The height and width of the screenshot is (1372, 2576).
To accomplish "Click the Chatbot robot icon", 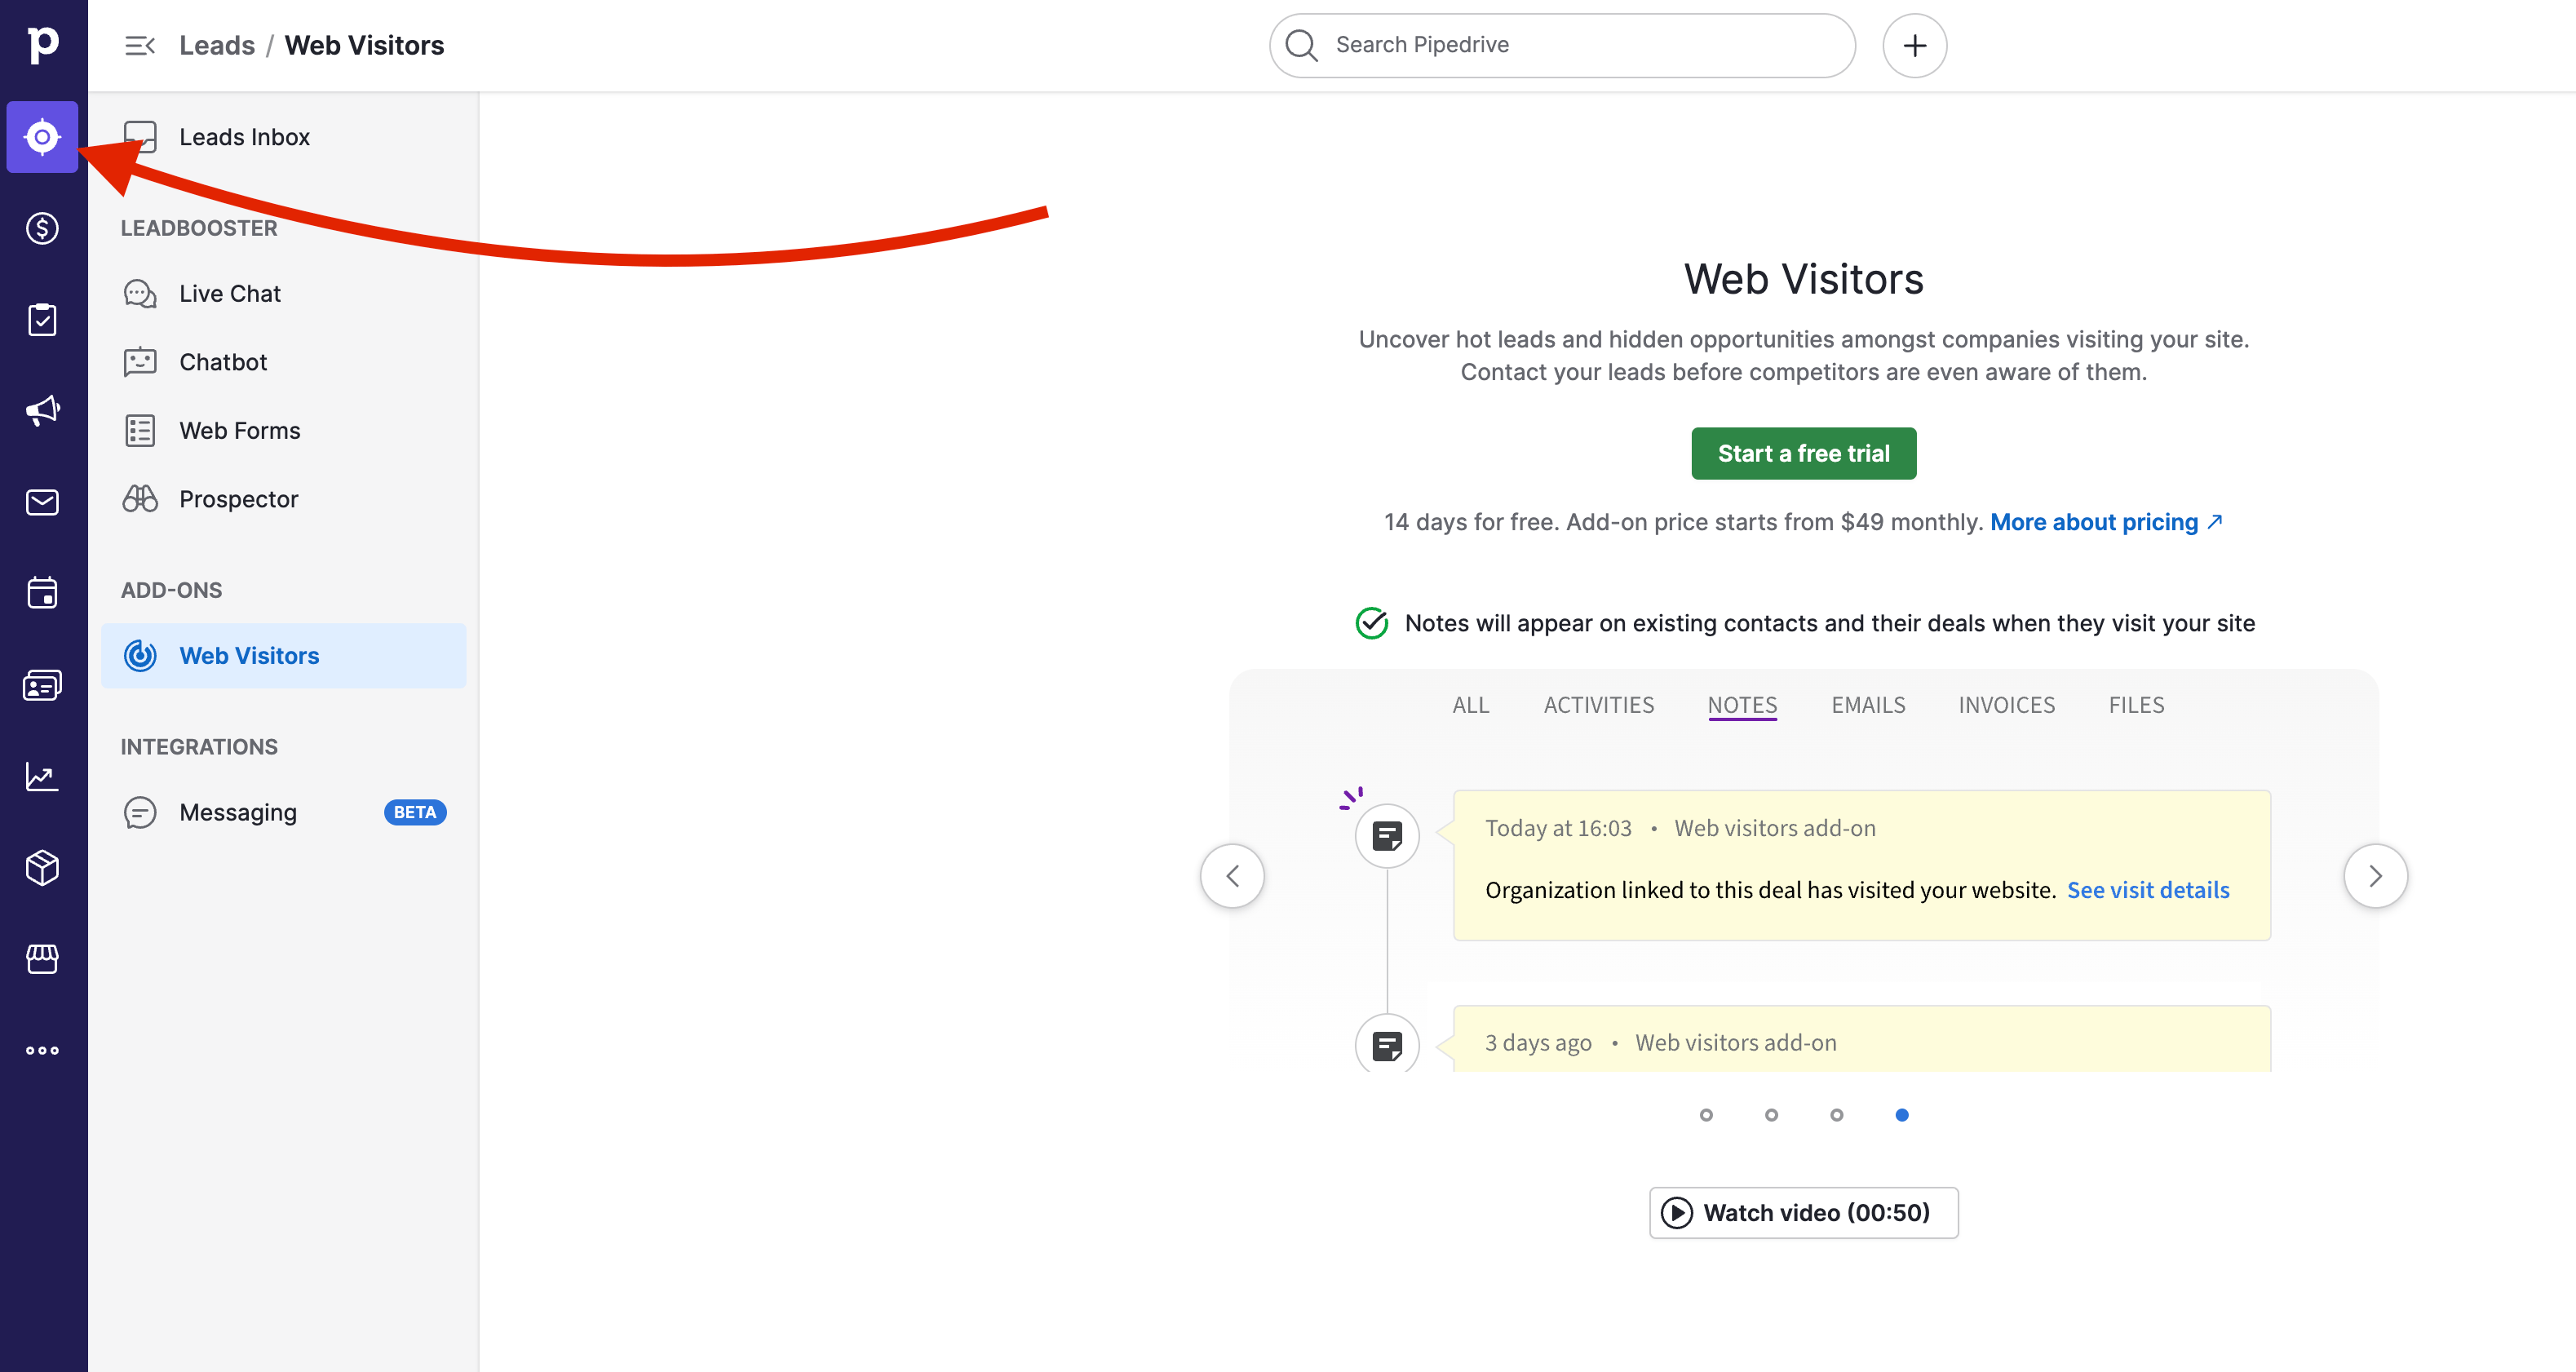I will coord(140,362).
